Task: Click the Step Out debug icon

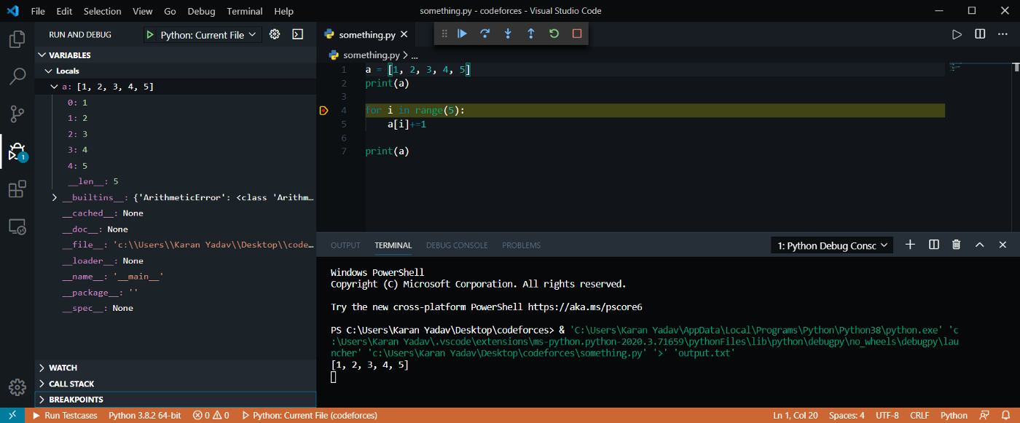Action: (x=530, y=33)
